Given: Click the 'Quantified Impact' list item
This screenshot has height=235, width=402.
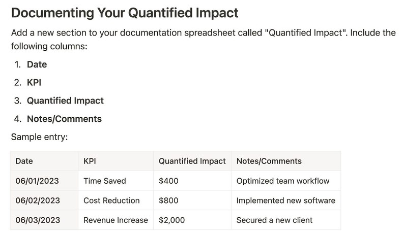Looking at the screenshot, I should (x=65, y=100).
